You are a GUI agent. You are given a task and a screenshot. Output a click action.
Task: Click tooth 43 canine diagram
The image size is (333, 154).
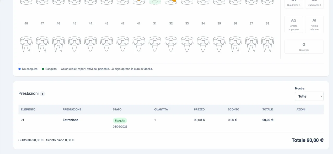(107, 44)
